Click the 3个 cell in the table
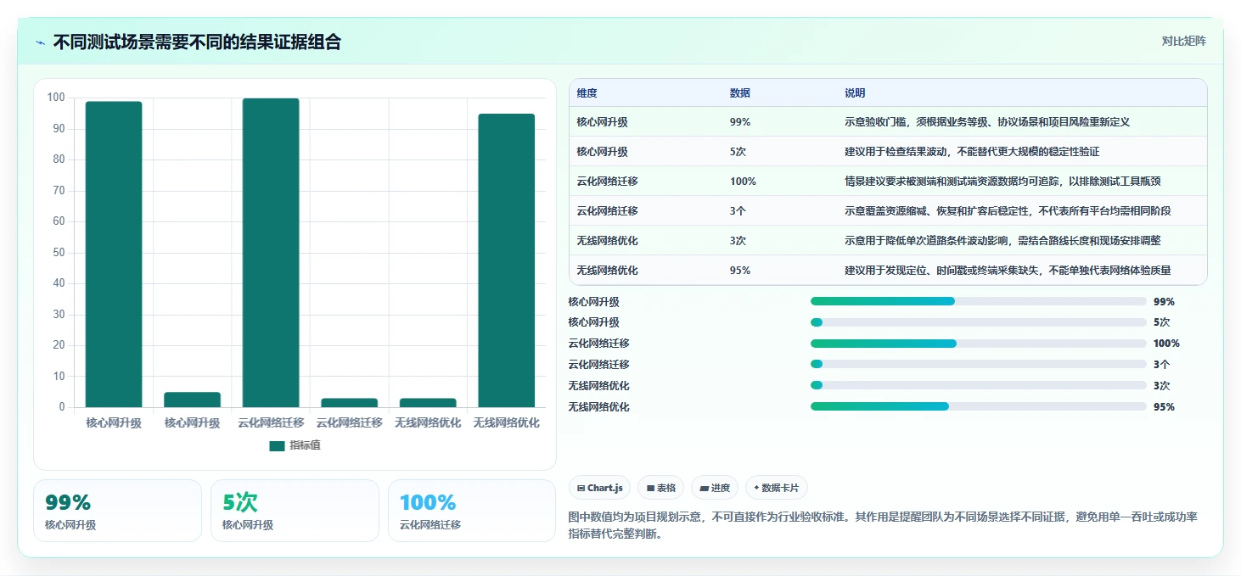Image resolution: width=1241 pixels, height=576 pixels. point(738,211)
